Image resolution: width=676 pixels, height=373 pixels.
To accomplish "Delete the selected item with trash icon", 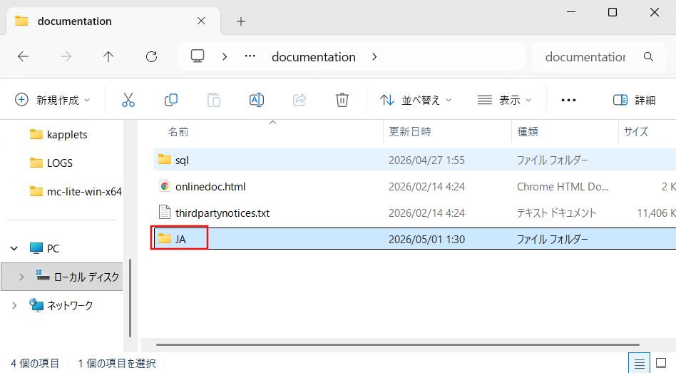I will coord(342,100).
